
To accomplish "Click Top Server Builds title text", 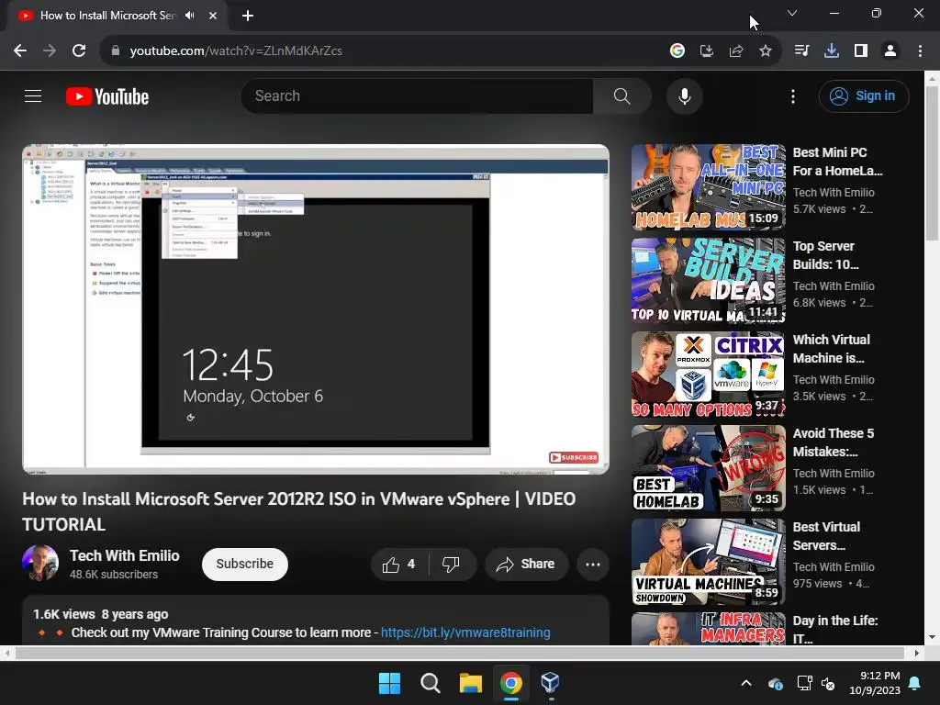I will click(x=825, y=255).
